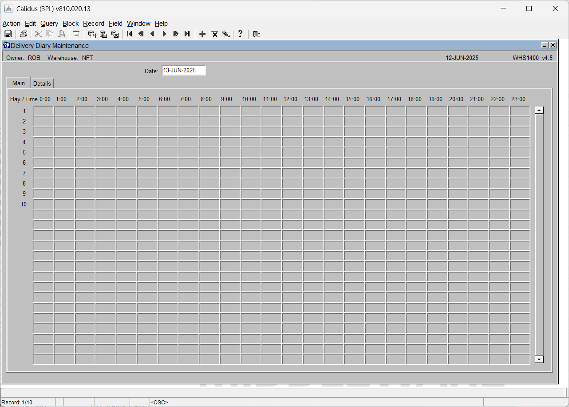Open the Query menu

point(49,24)
